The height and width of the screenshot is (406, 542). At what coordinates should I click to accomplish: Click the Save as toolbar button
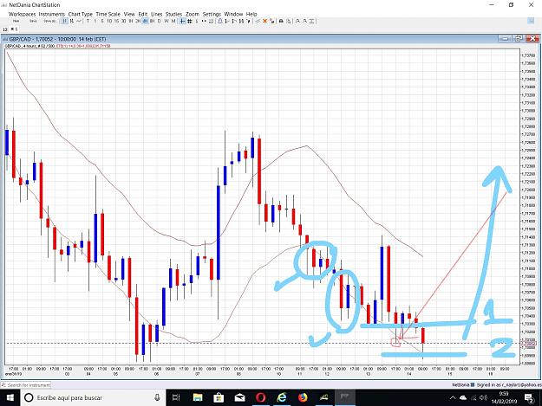pos(50,21)
